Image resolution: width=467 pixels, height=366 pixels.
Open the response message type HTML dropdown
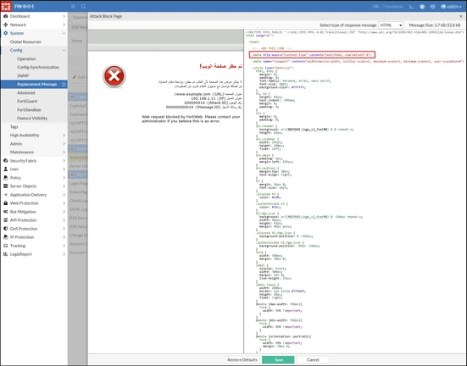tap(391, 25)
